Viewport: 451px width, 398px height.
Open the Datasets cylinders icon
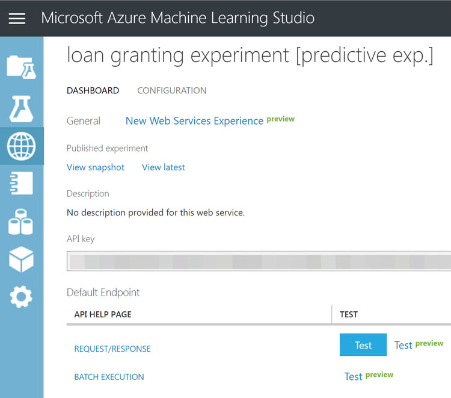pos(20,222)
